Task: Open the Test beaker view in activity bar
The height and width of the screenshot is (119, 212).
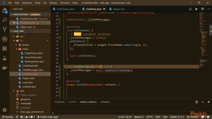Action: coord(5,58)
